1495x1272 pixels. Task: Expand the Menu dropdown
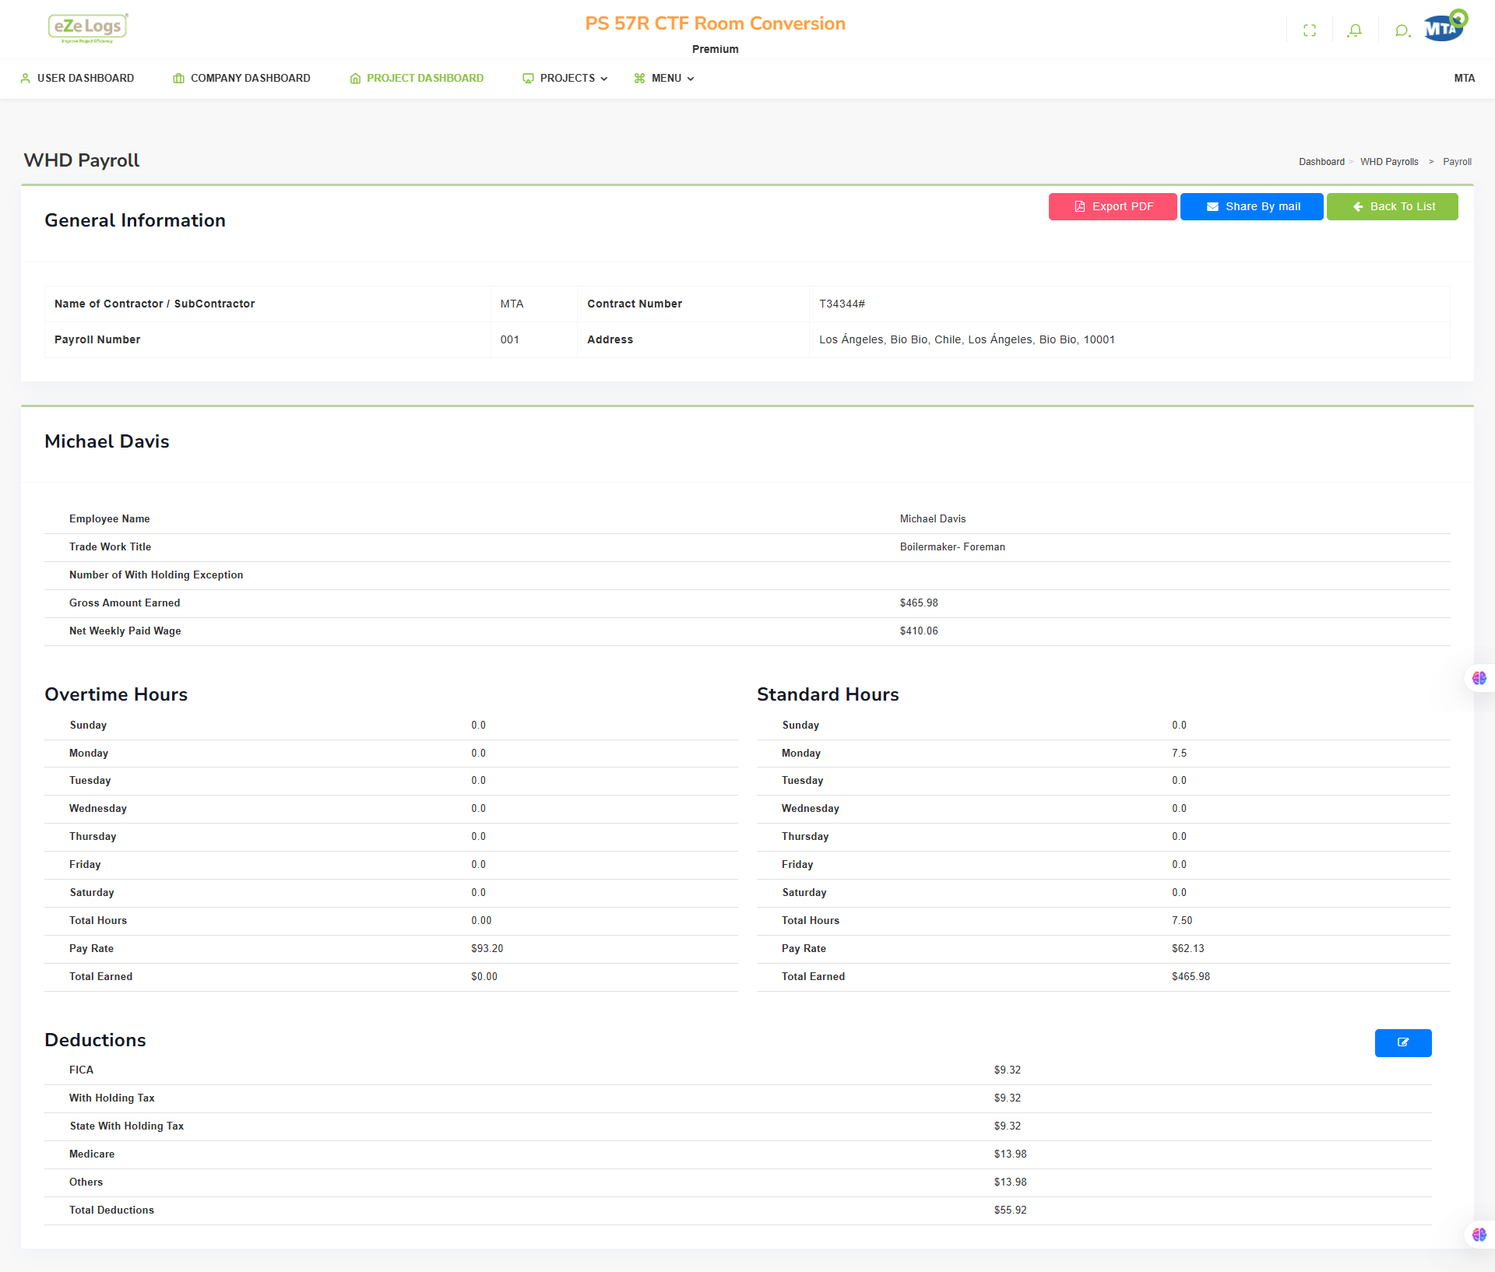pos(664,78)
